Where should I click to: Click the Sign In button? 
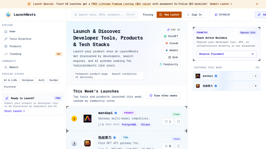click(194, 15)
